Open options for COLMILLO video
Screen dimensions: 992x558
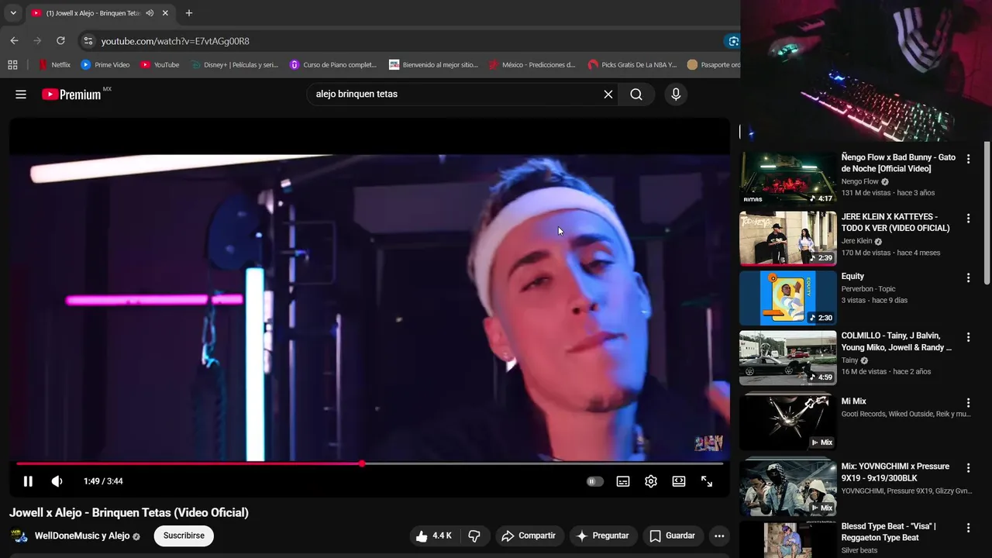point(968,337)
